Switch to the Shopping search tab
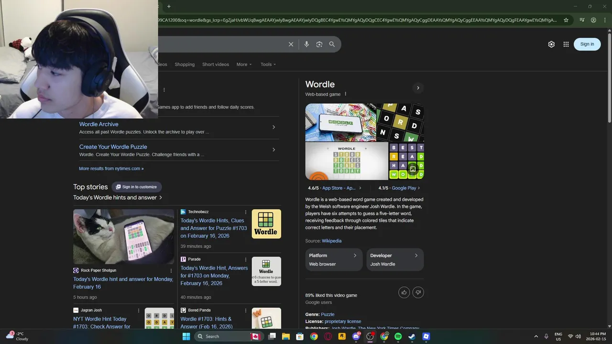Image resolution: width=612 pixels, height=344 pixels. tap(185, 64)
